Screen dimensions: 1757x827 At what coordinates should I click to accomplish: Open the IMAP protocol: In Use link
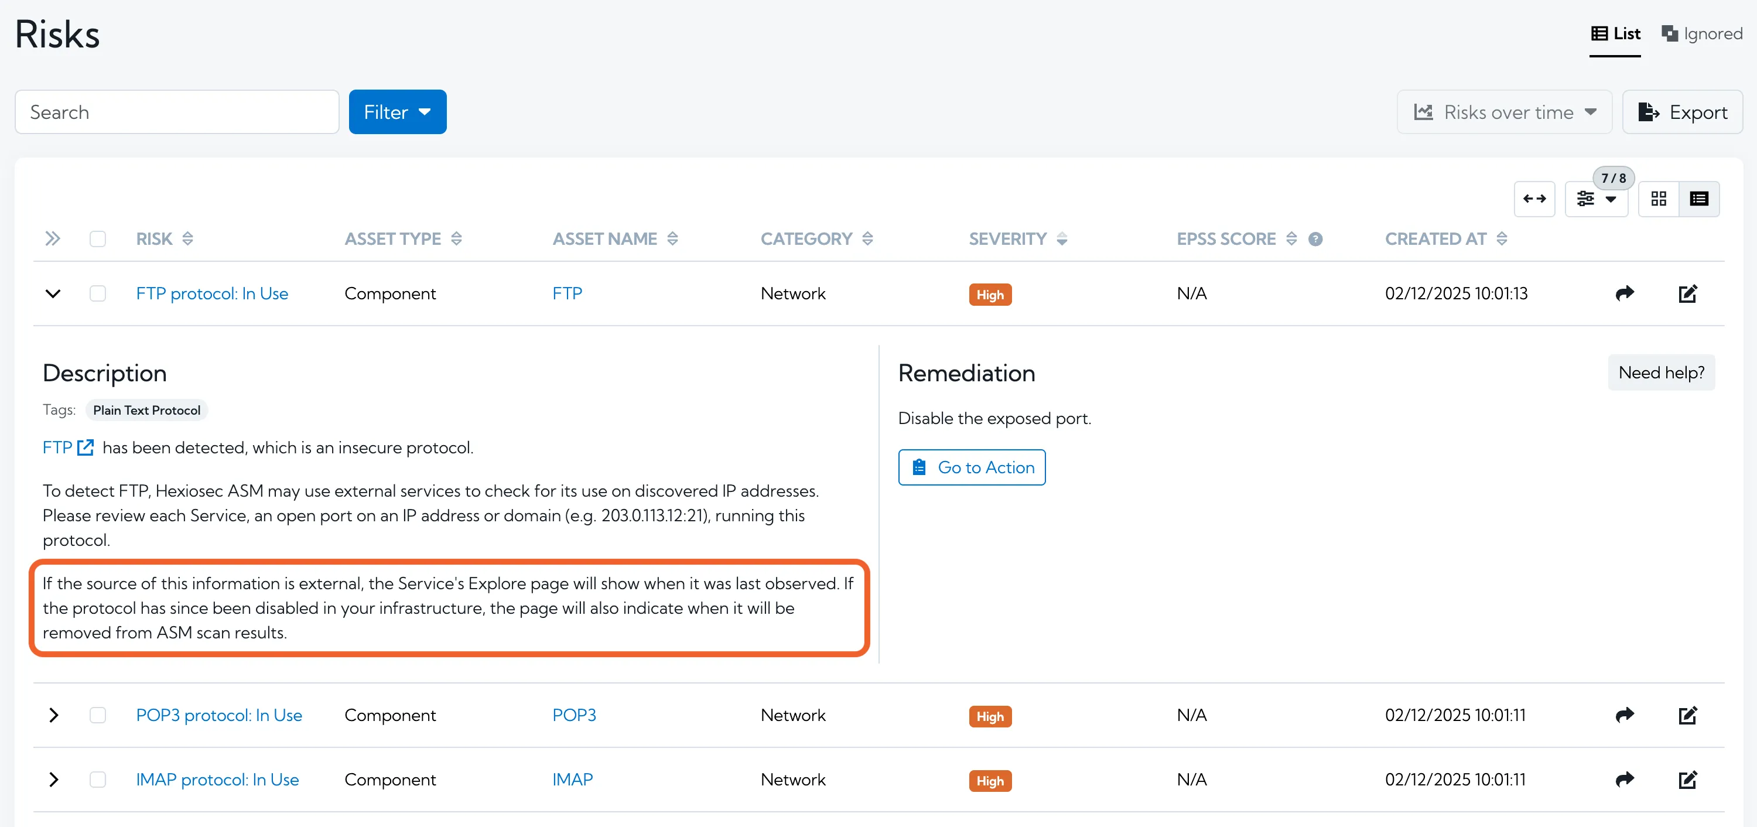point(217,779)
